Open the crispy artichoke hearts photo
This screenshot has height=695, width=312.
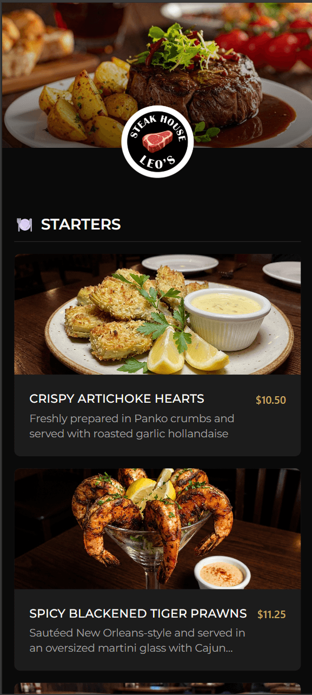pos(157,314)
